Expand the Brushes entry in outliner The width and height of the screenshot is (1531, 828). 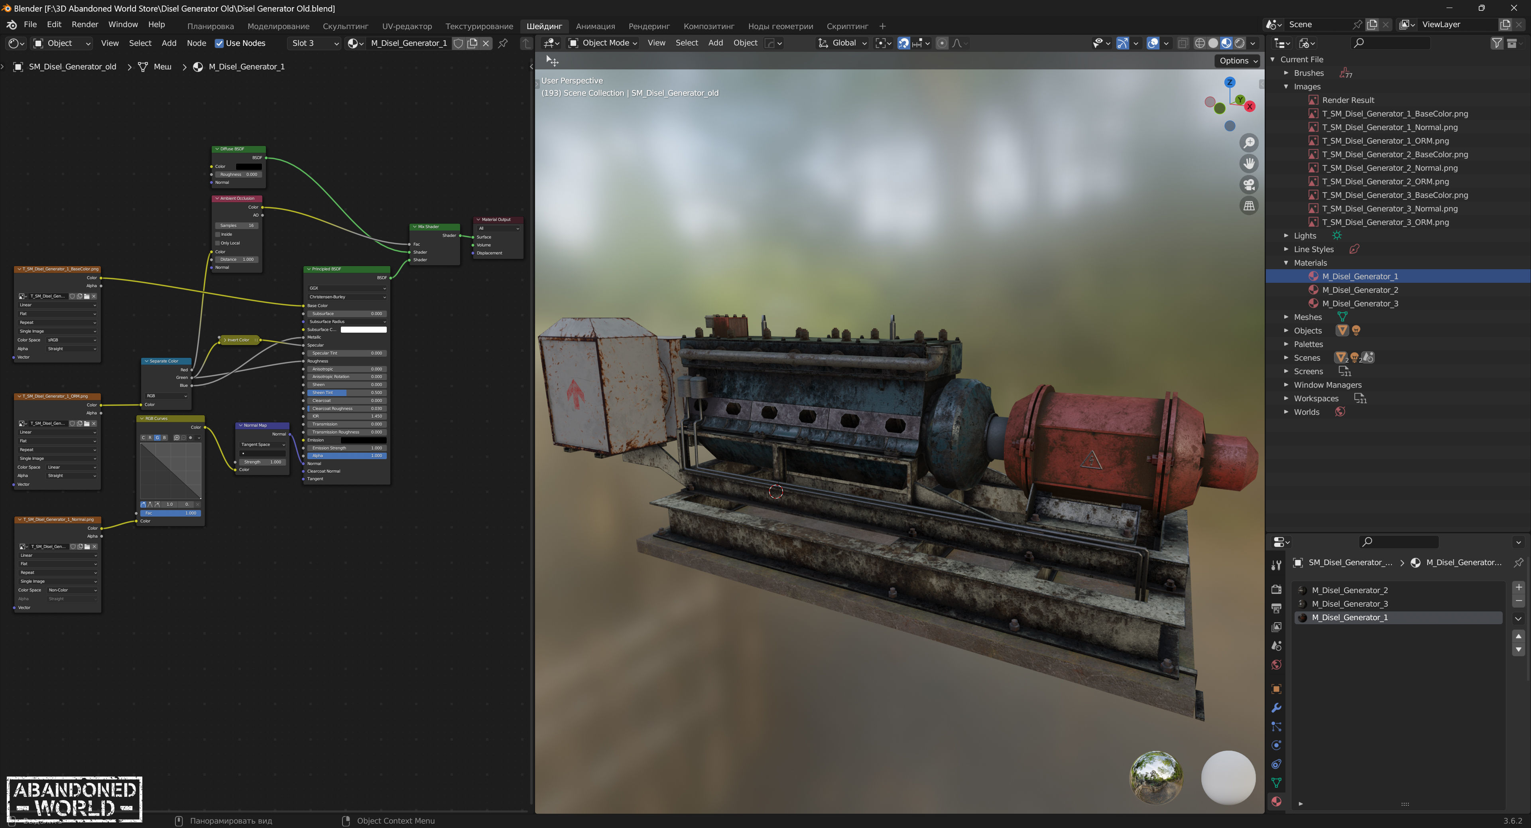tap(1286, 73)
